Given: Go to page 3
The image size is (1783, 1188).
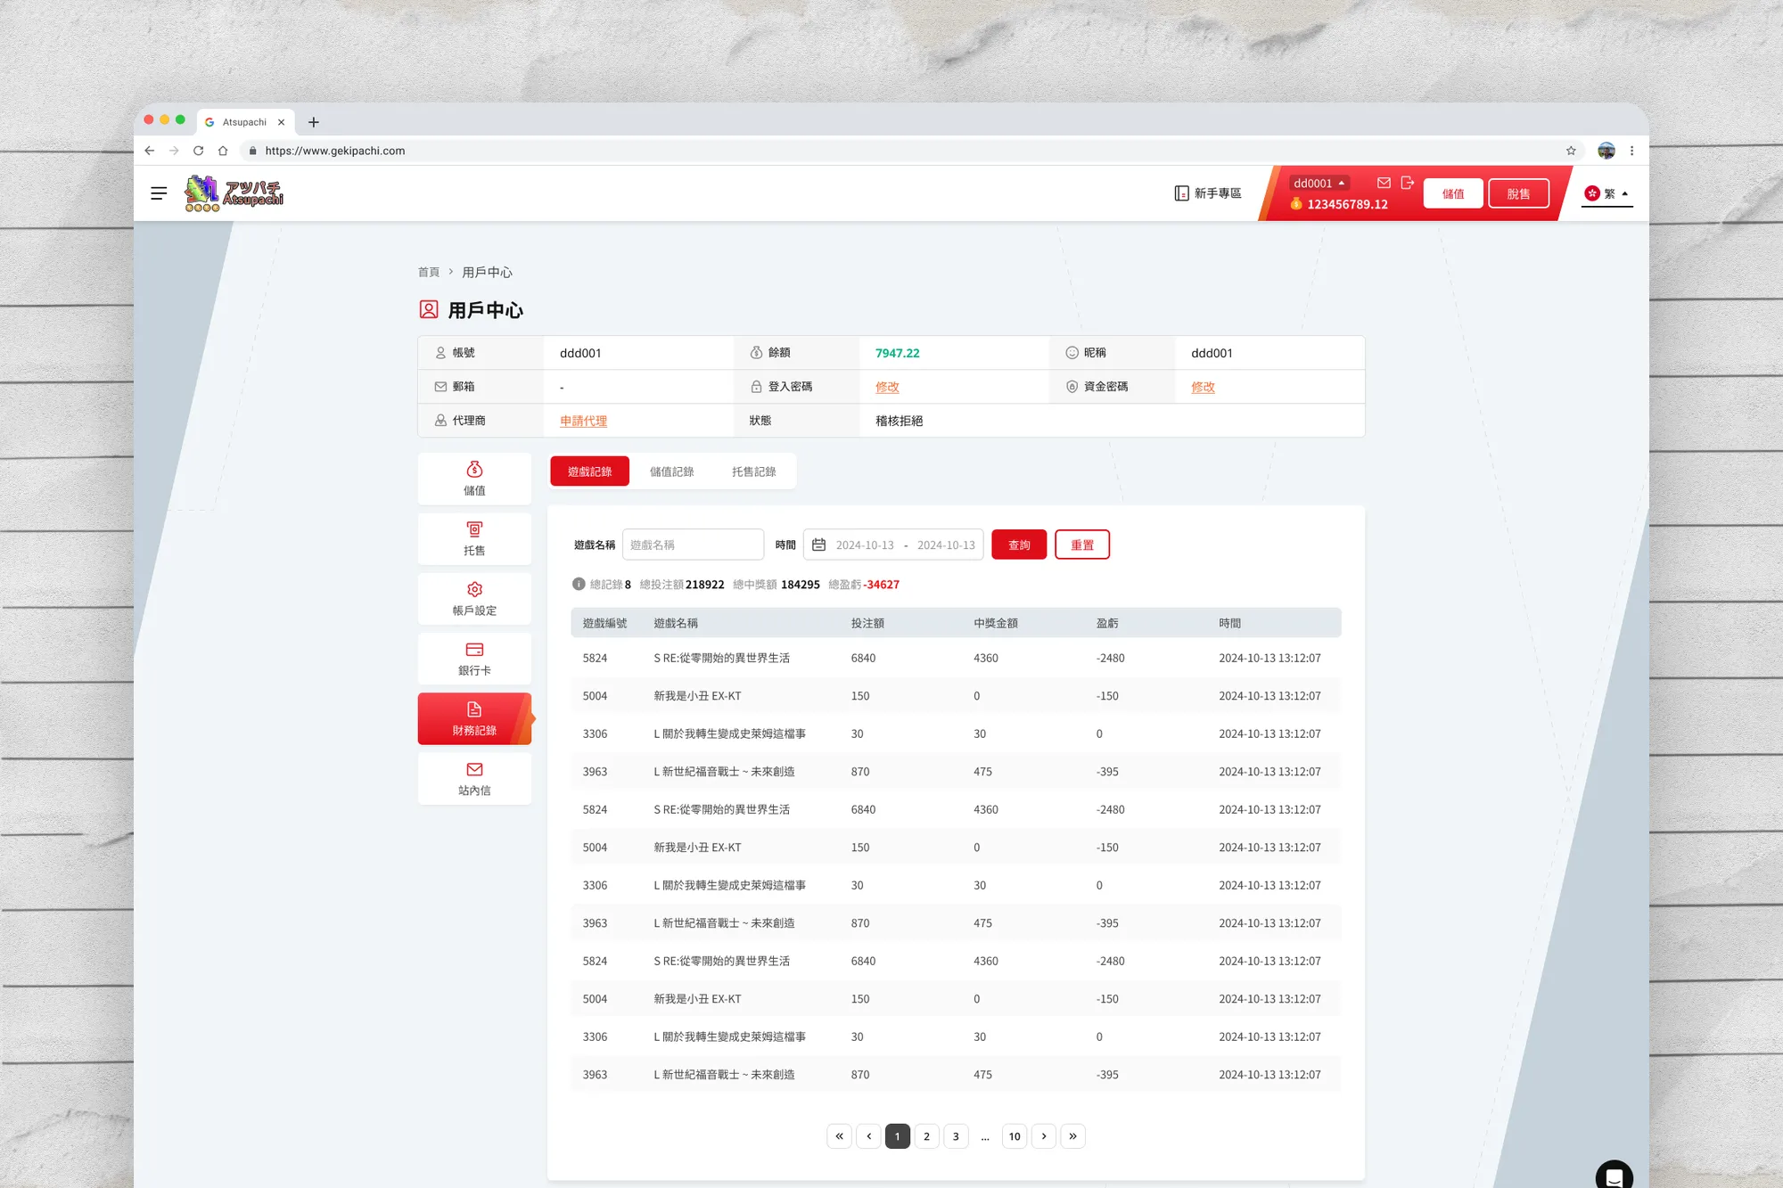Looking at the screenshot, I should point(956,1136).
